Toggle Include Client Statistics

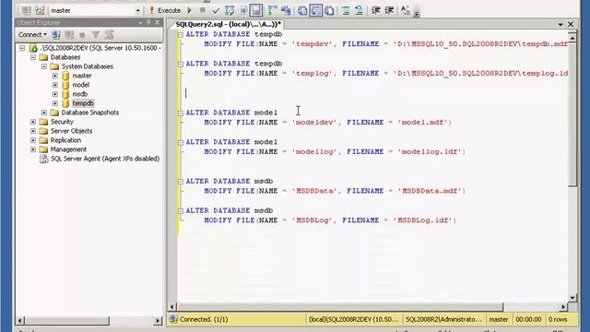tap(286, 10)
